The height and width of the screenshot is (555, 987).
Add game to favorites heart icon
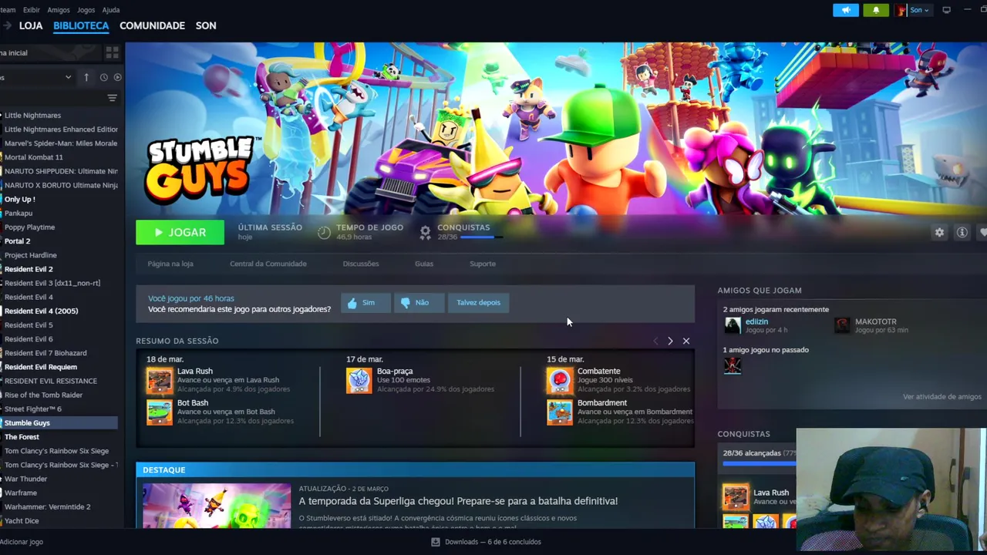(983, 232)
